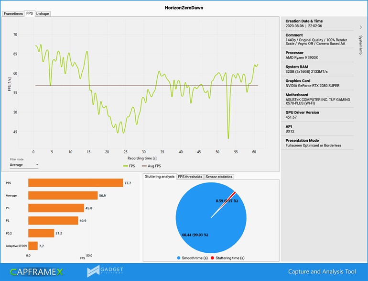Screen dimensions: 368x281
Task: Switch to the FPS thresholds tab
Action: [190, 177]
